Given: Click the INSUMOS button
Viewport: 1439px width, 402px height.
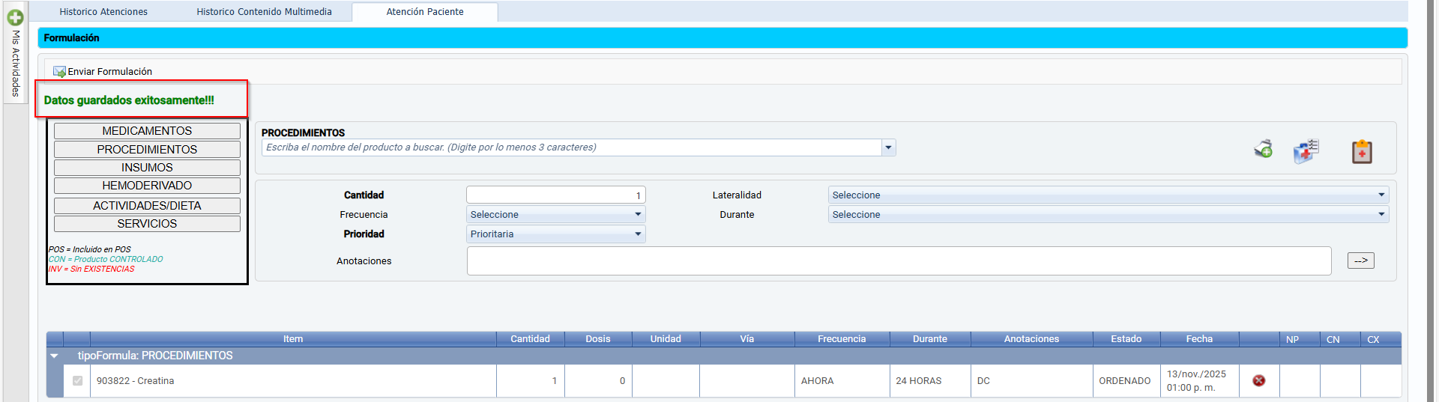Looking at the screenshot, I should [x=147, y=168].
